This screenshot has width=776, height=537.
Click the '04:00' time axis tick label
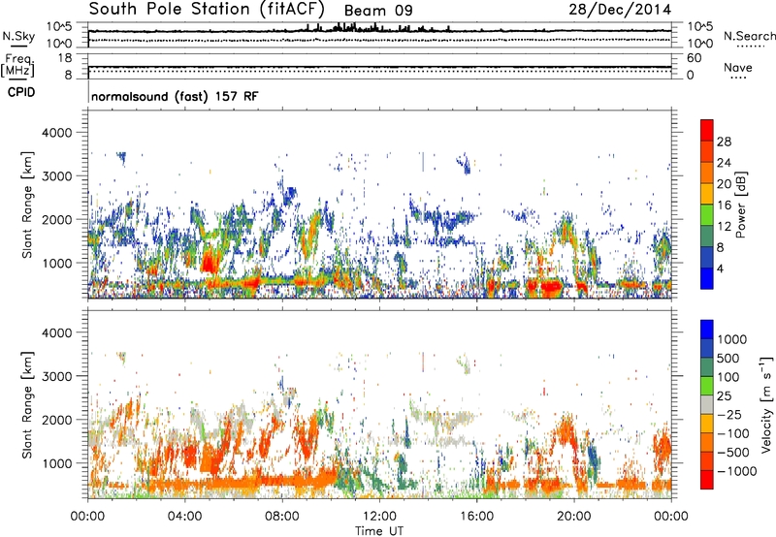185,517
